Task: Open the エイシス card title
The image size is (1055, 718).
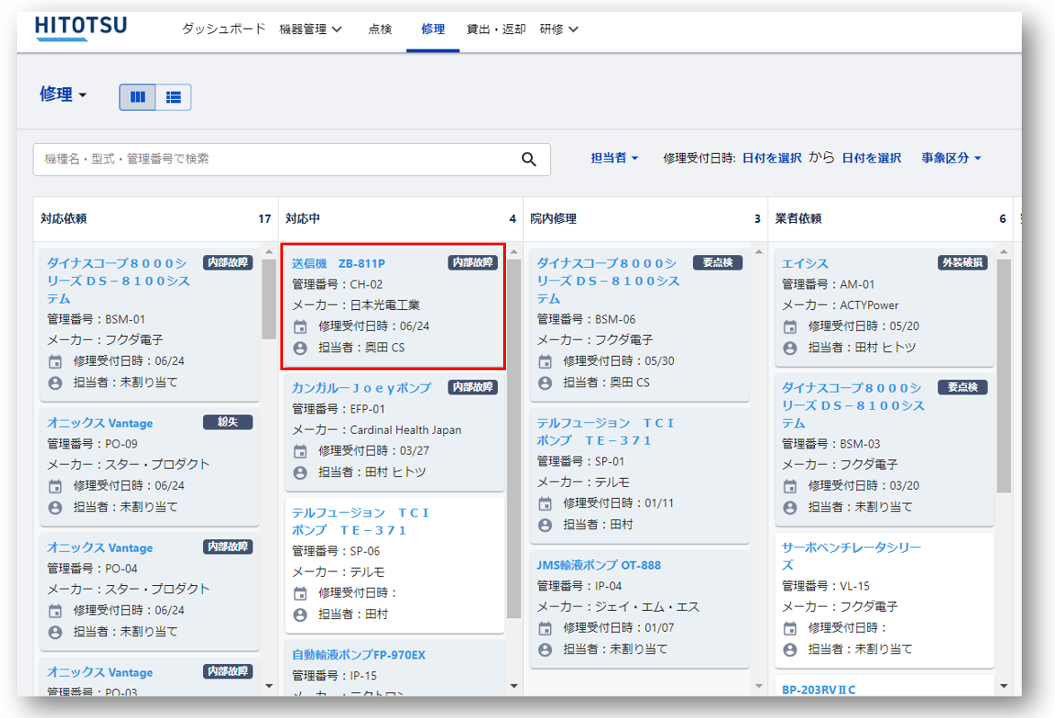Action: (x=804, y=263)
